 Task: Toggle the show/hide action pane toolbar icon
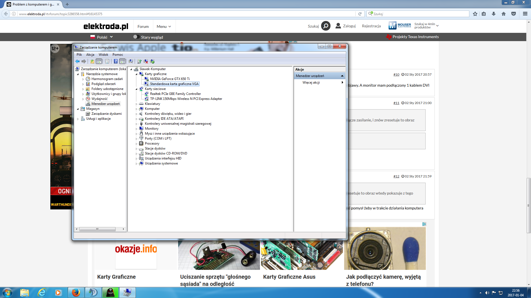point(122,61)
